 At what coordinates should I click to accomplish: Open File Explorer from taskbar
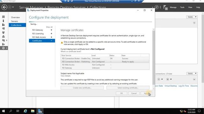click(x=33, y=111)
